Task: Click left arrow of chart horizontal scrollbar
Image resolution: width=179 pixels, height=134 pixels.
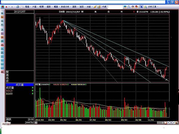Action: tap(36, 123)
